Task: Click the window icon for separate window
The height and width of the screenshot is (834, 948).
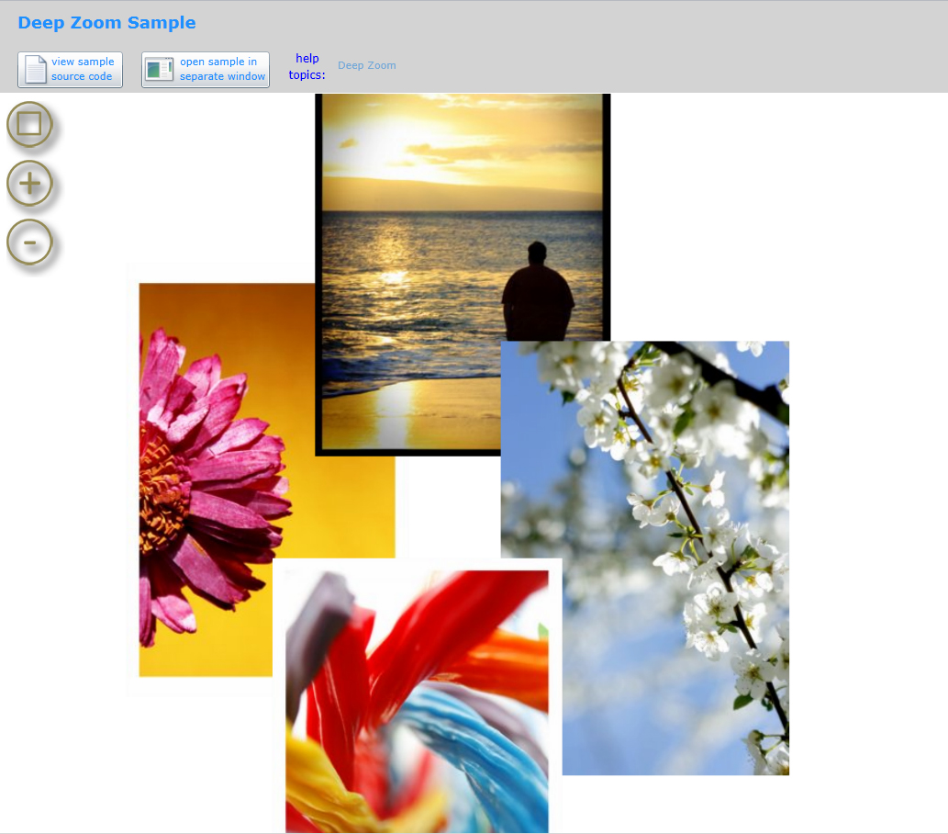Action: (159, 70)
